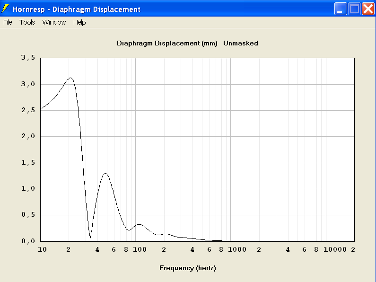Click the 'Hornresp - Diaphragm Displacement' title bar text
Viewport: 376px width, 282px height.
click(x=76, y=9)
